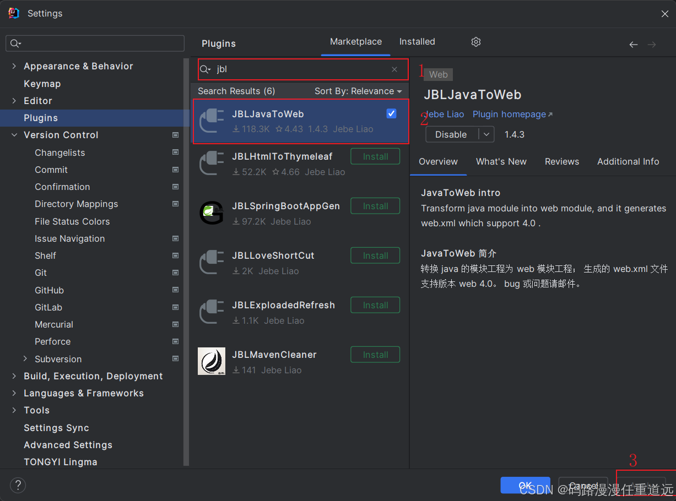Image resolution: width=676 pixels, height=501 pixels.
Task: Clear the plugin search with the X icon
Action: click(x=394, y=69)
